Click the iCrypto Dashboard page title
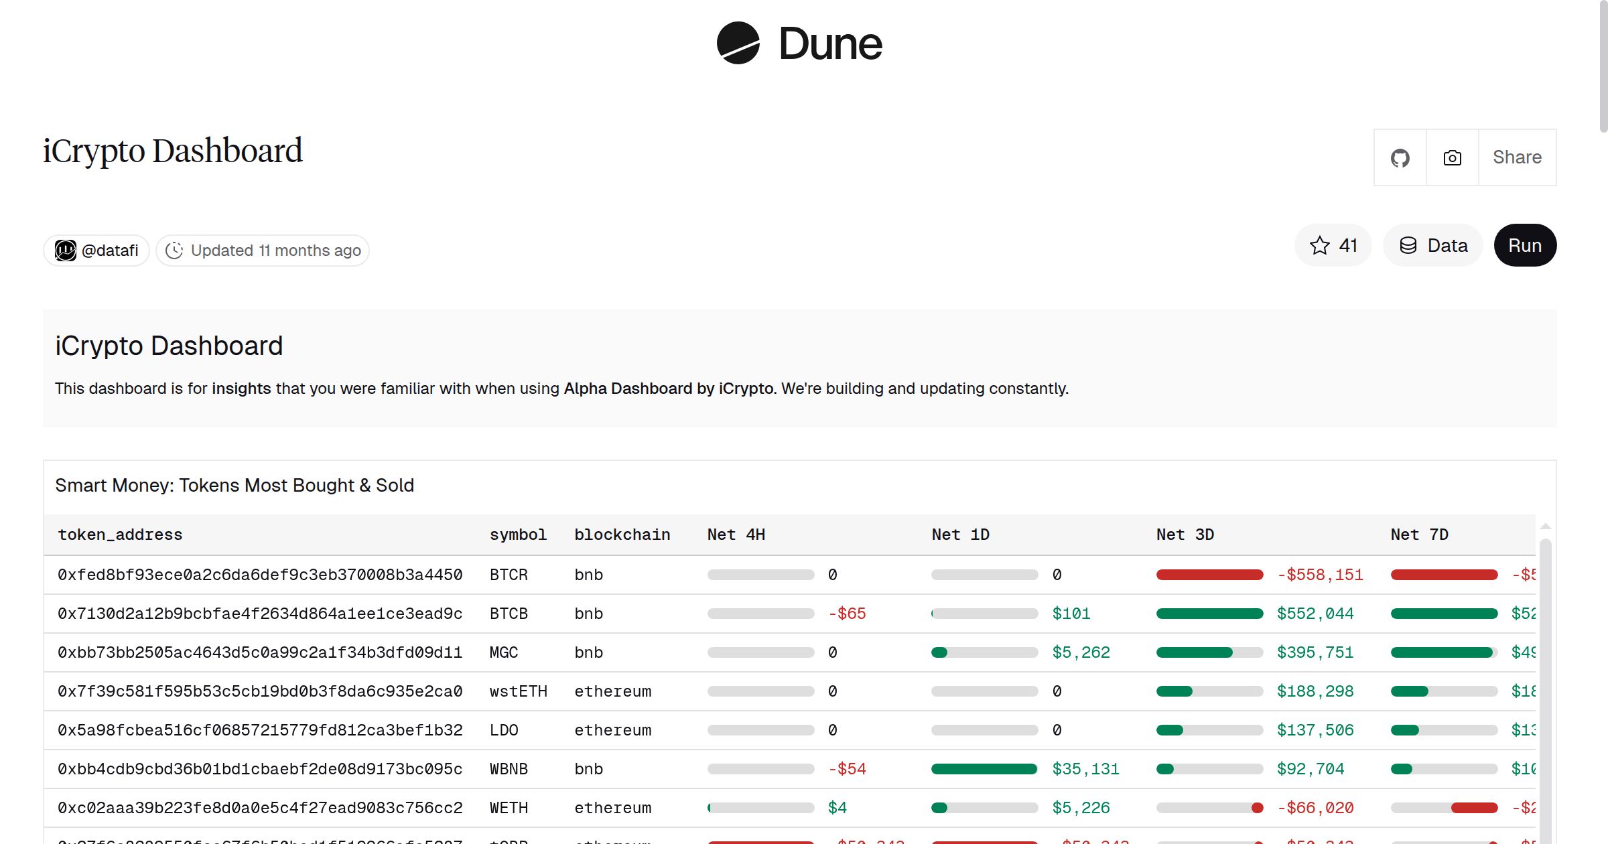 173,150
